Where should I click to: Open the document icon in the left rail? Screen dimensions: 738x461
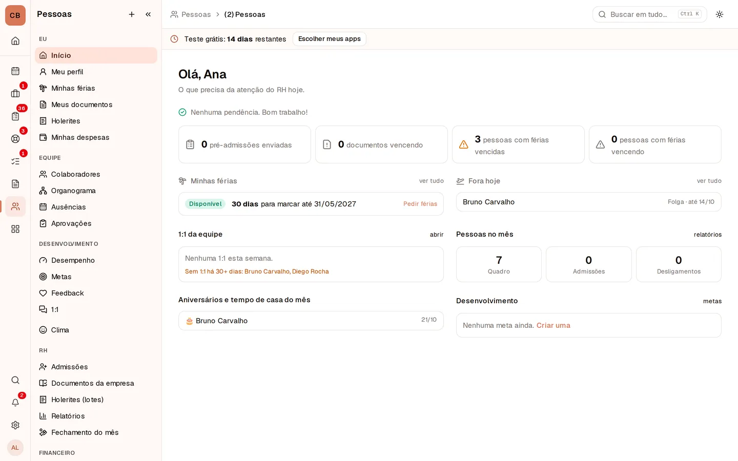[x=15, y=184]
